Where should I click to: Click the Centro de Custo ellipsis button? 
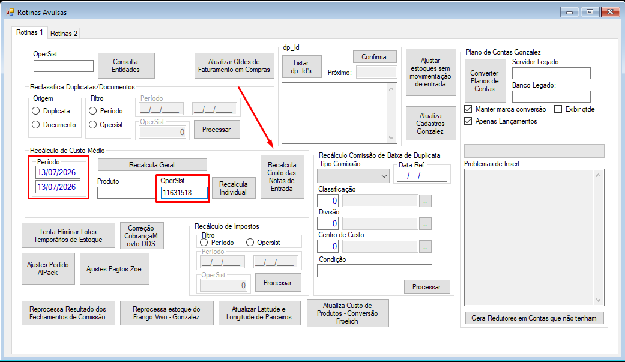(425, 246)
